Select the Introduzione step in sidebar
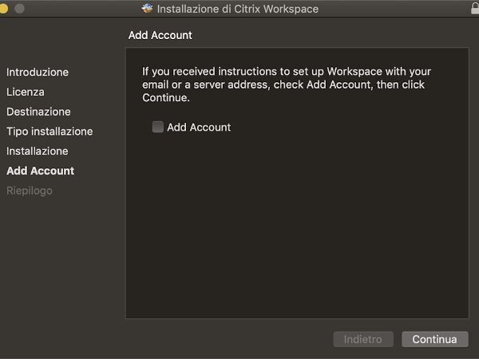The width and height of the screenshot is (479, 359). click(38, 73)
